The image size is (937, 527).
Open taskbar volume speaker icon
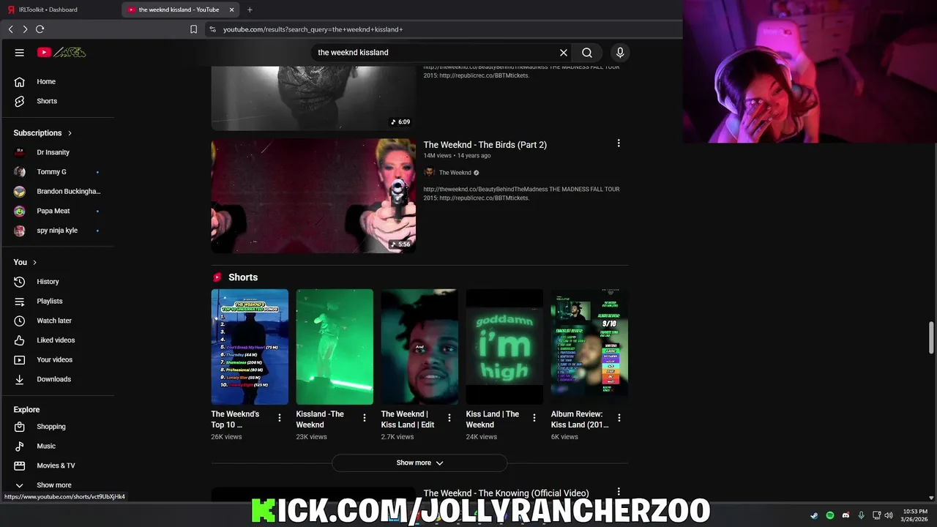[x=888, y=515]
